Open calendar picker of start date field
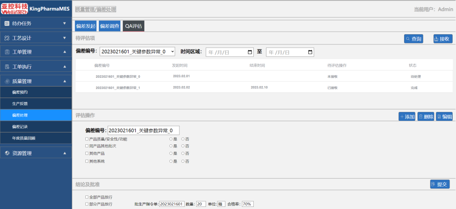Screen dimensions: 456x209 pyautogui.click(x=250, y=52)
